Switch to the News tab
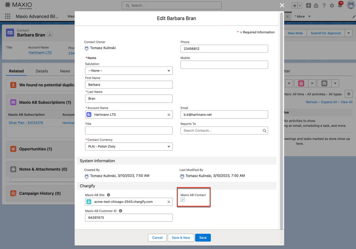This screenshot has height=249, width=356. pyautogui.click(x=65, y=71)
